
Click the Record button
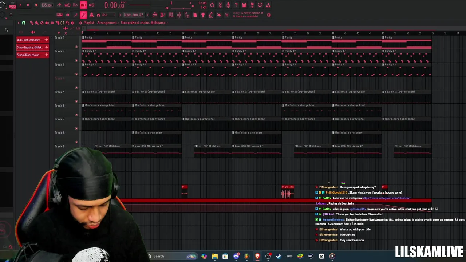click(x=36, y=5)
